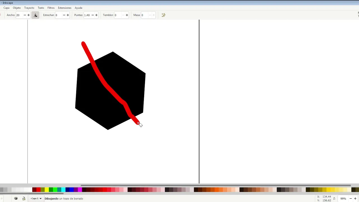Click the Estrechar value field

pos(58,15)
